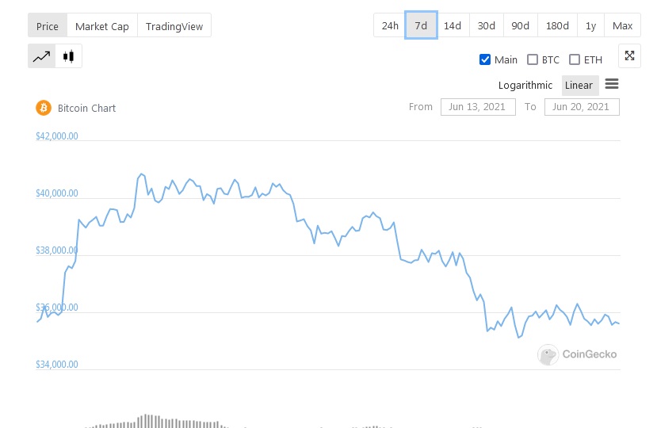Click the volume bars below the chart
This screenshot has height=428, width=657.
(x=157, y=422)
